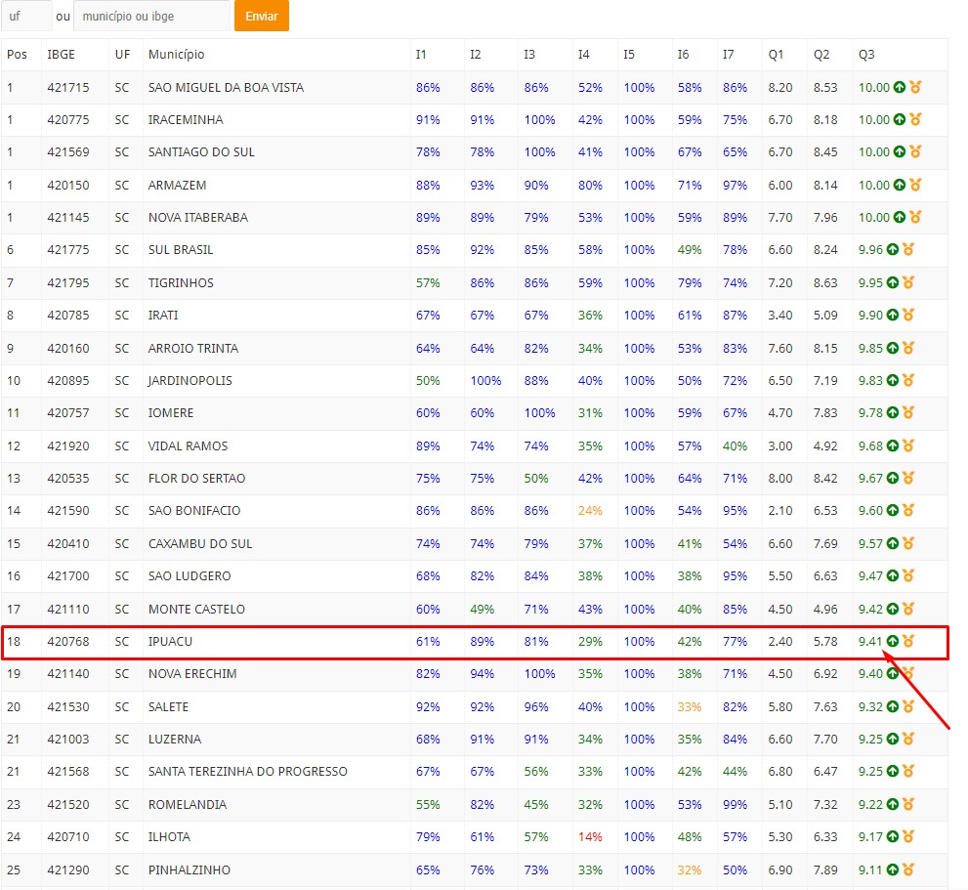Click the green up-arrow icon for SUL BRASIL

click(892, 250)
